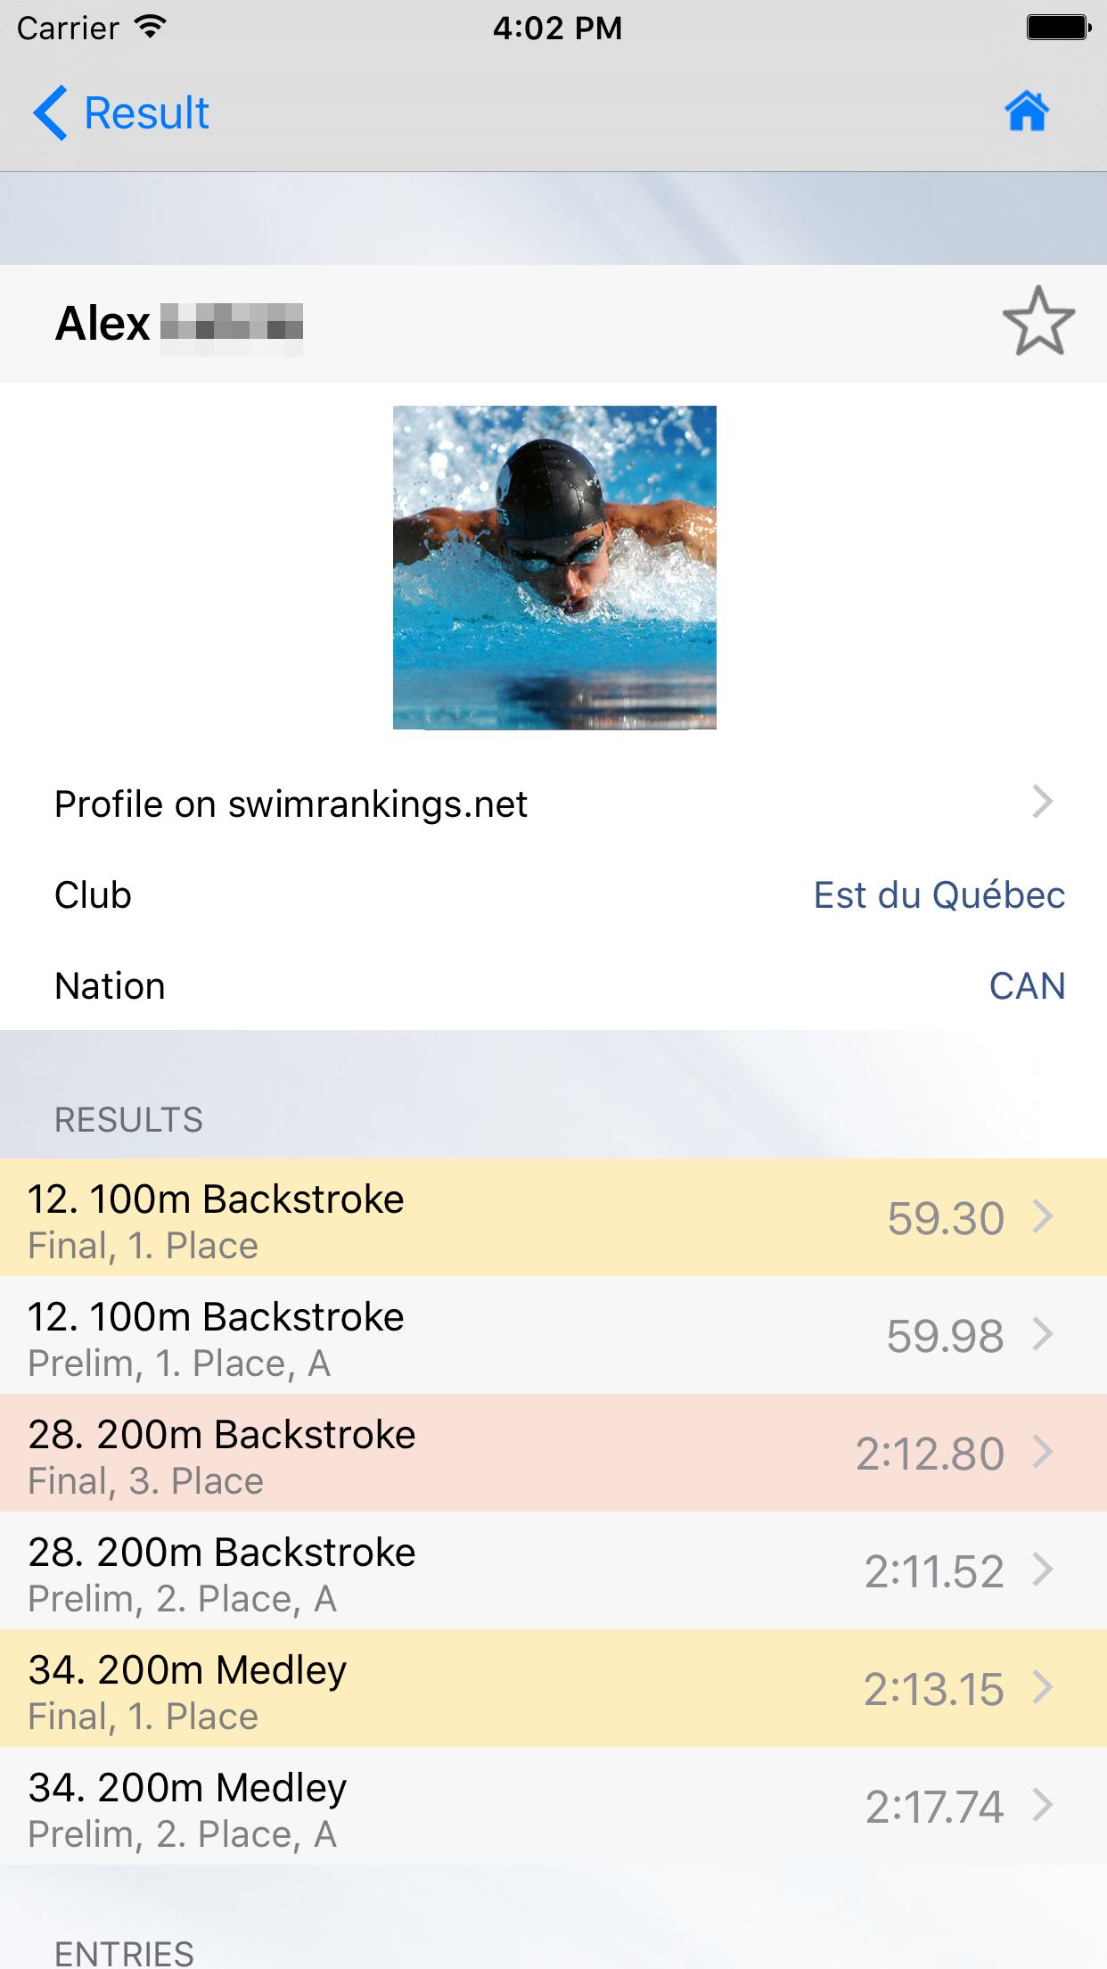Tap the home icon in navigation bar
Image resolution: width=1107 pixels, height=1969 pixels.
click(1027, 112)
